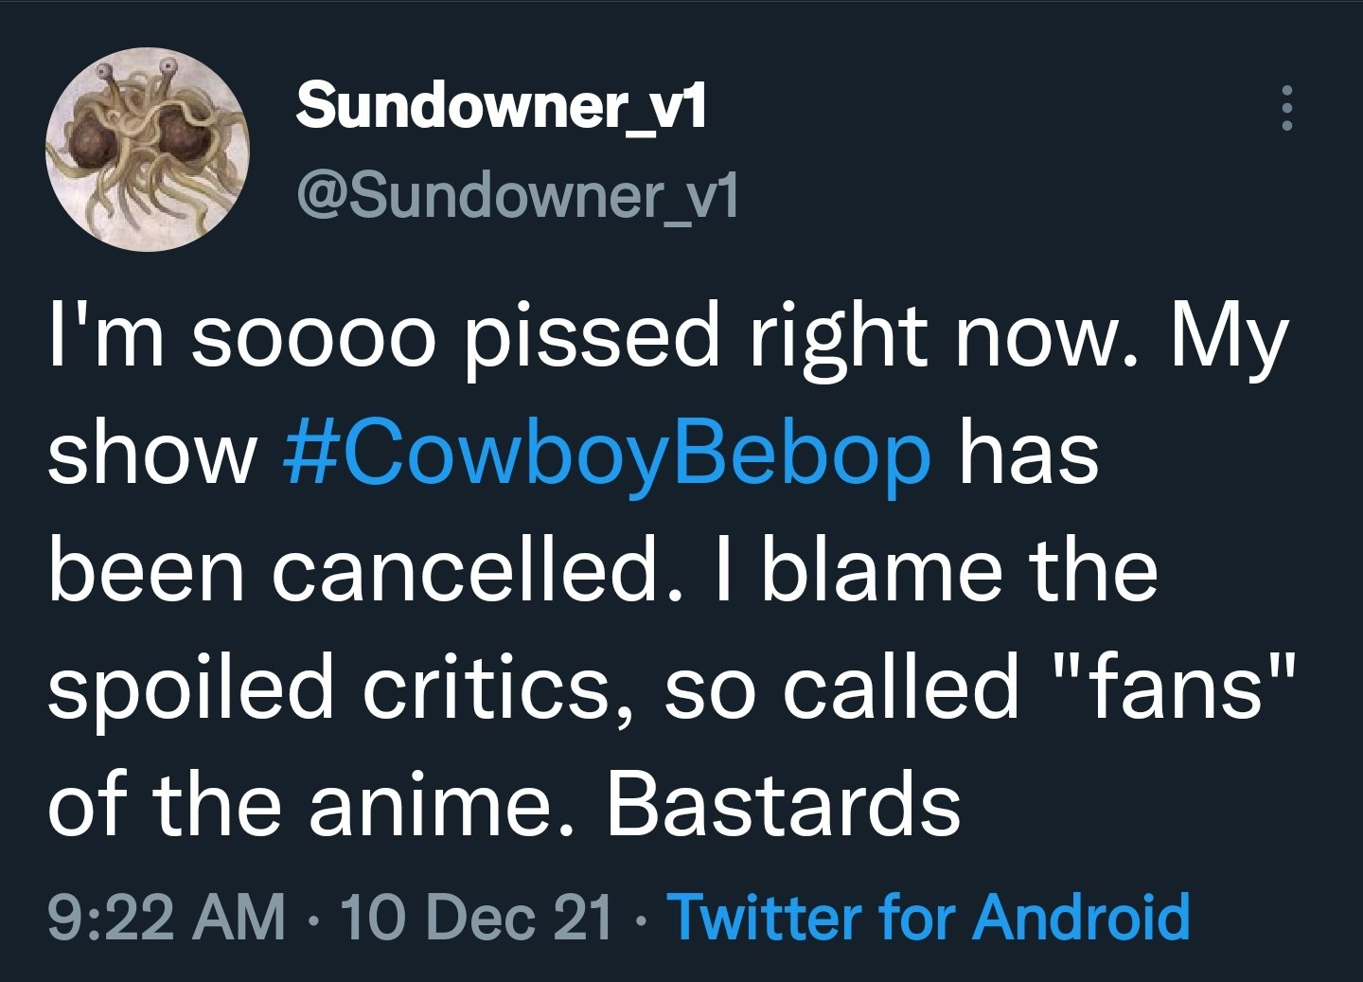Image resolution: width=1363 pixels, height=982 pixels.
Task: Click the word "has" after the hashtag
Action: pyautogui.click(x=1030, y=454)
